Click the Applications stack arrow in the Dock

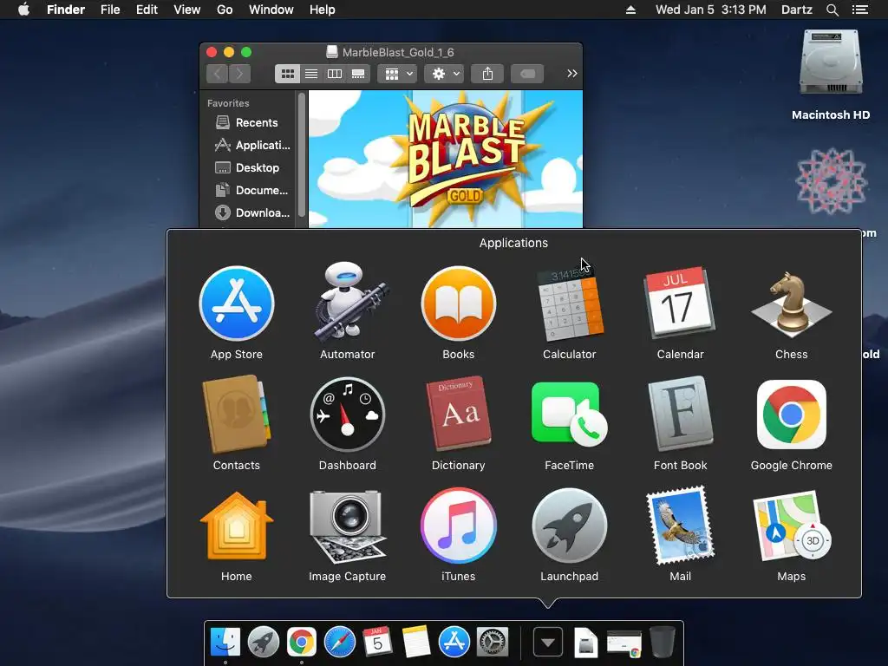(x=548, y=643)
